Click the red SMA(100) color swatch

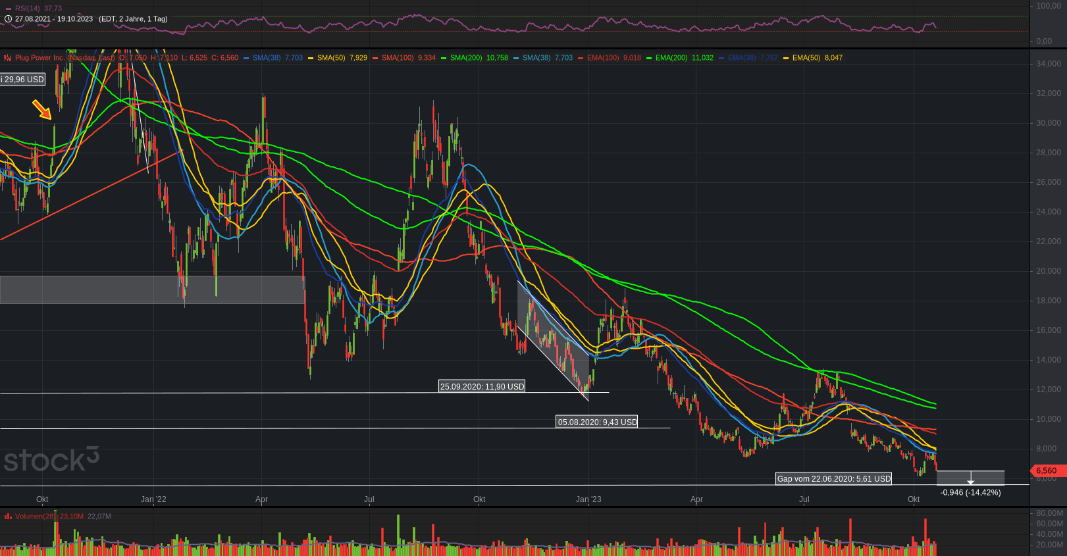(x=376, y=58)
